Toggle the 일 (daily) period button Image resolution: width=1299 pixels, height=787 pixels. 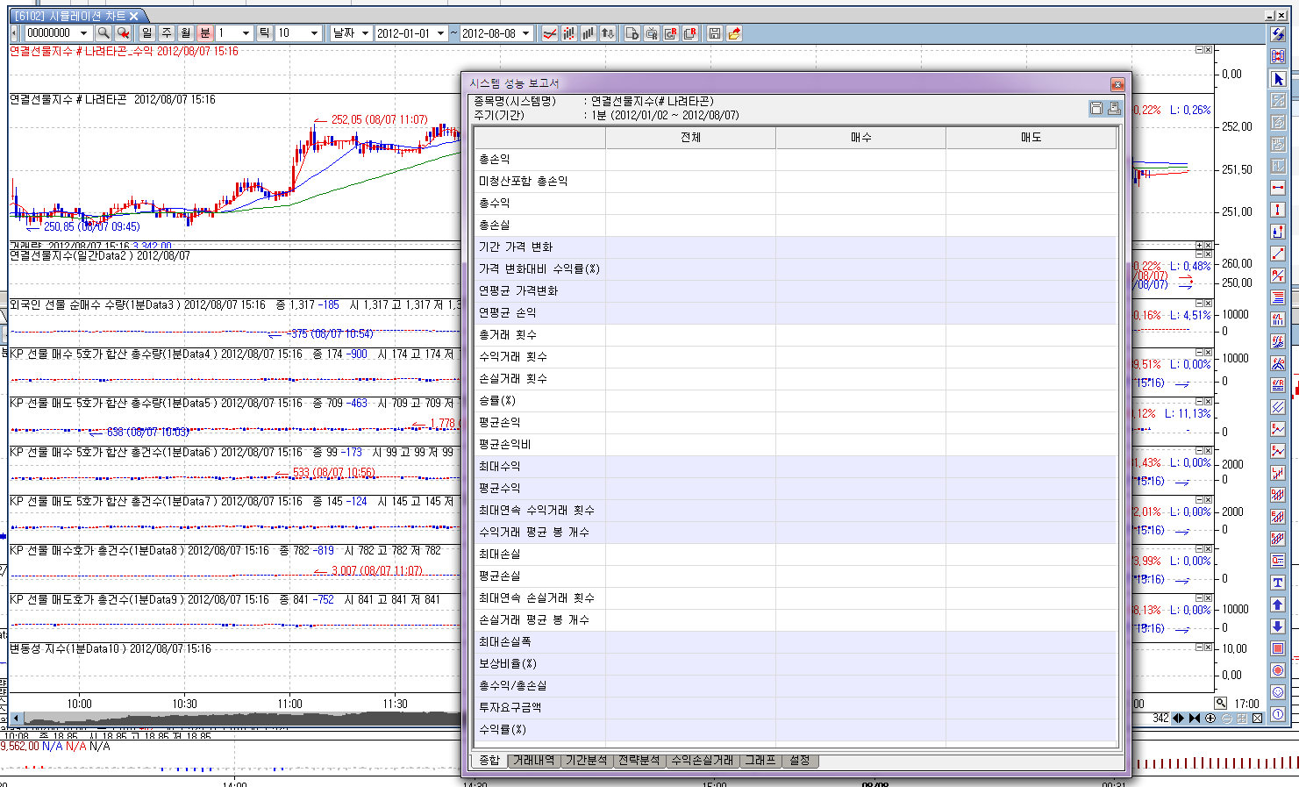pyautogui.click(x=146, y=33)
